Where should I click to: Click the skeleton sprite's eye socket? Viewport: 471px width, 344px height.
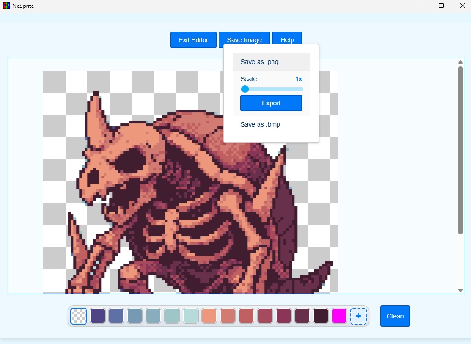[x=131, y=161]
